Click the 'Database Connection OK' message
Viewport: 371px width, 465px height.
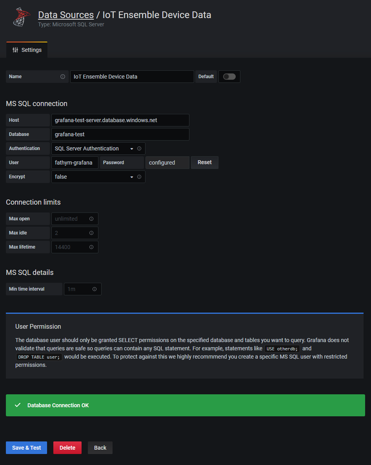tap(58, 405)
